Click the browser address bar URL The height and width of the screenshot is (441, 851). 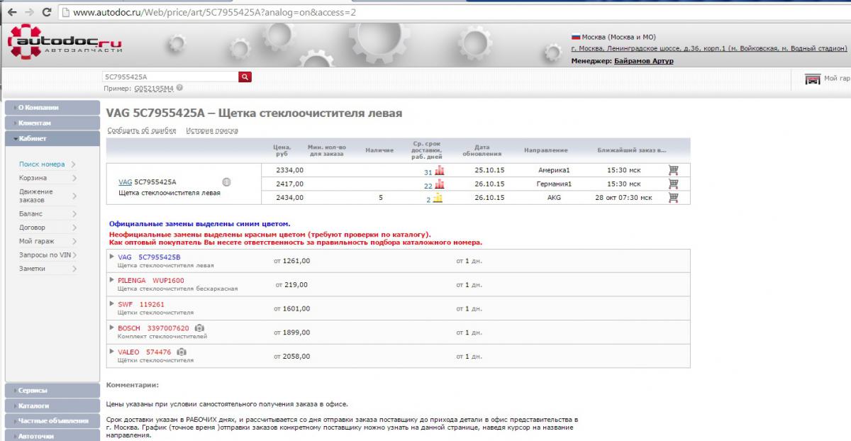(x=214, y=13)
